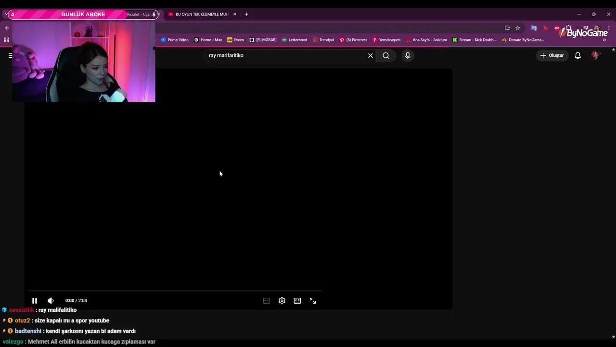Open the red Tp extension icon

click(x=545, y=28)
